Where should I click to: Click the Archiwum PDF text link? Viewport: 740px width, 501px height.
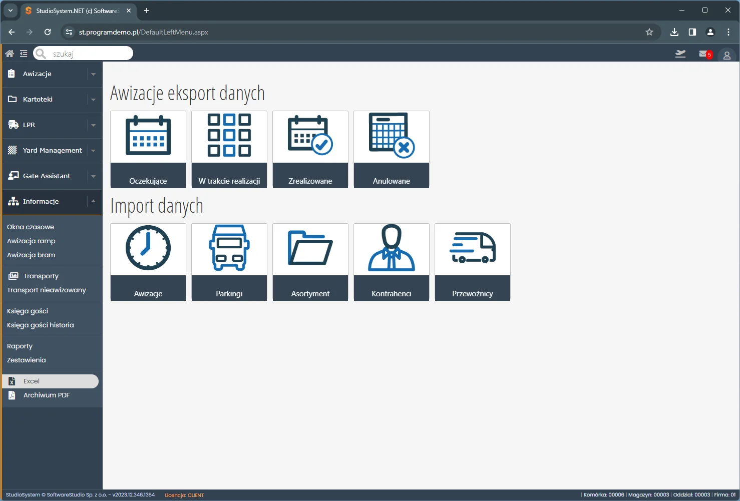[x=47, y=395]
